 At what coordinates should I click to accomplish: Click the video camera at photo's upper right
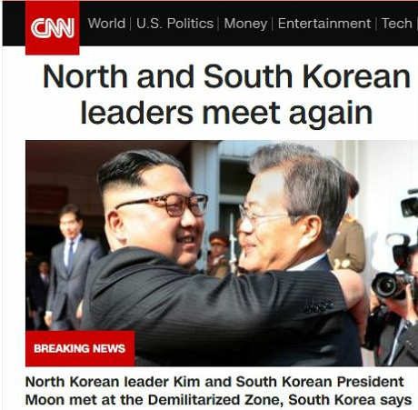pyautogui.click(x=410, y=204)
